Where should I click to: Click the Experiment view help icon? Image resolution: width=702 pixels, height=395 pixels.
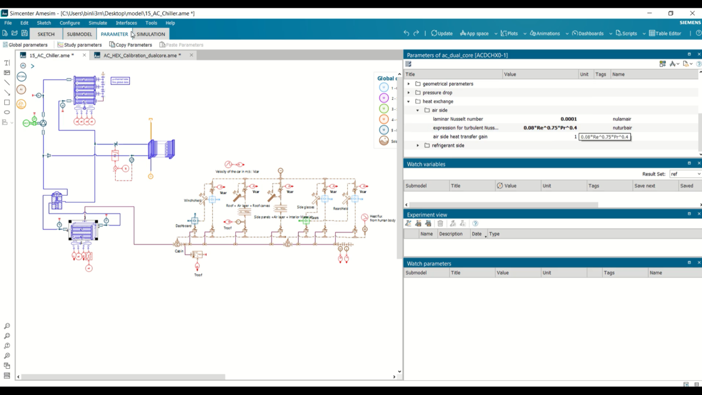[475, 224]
